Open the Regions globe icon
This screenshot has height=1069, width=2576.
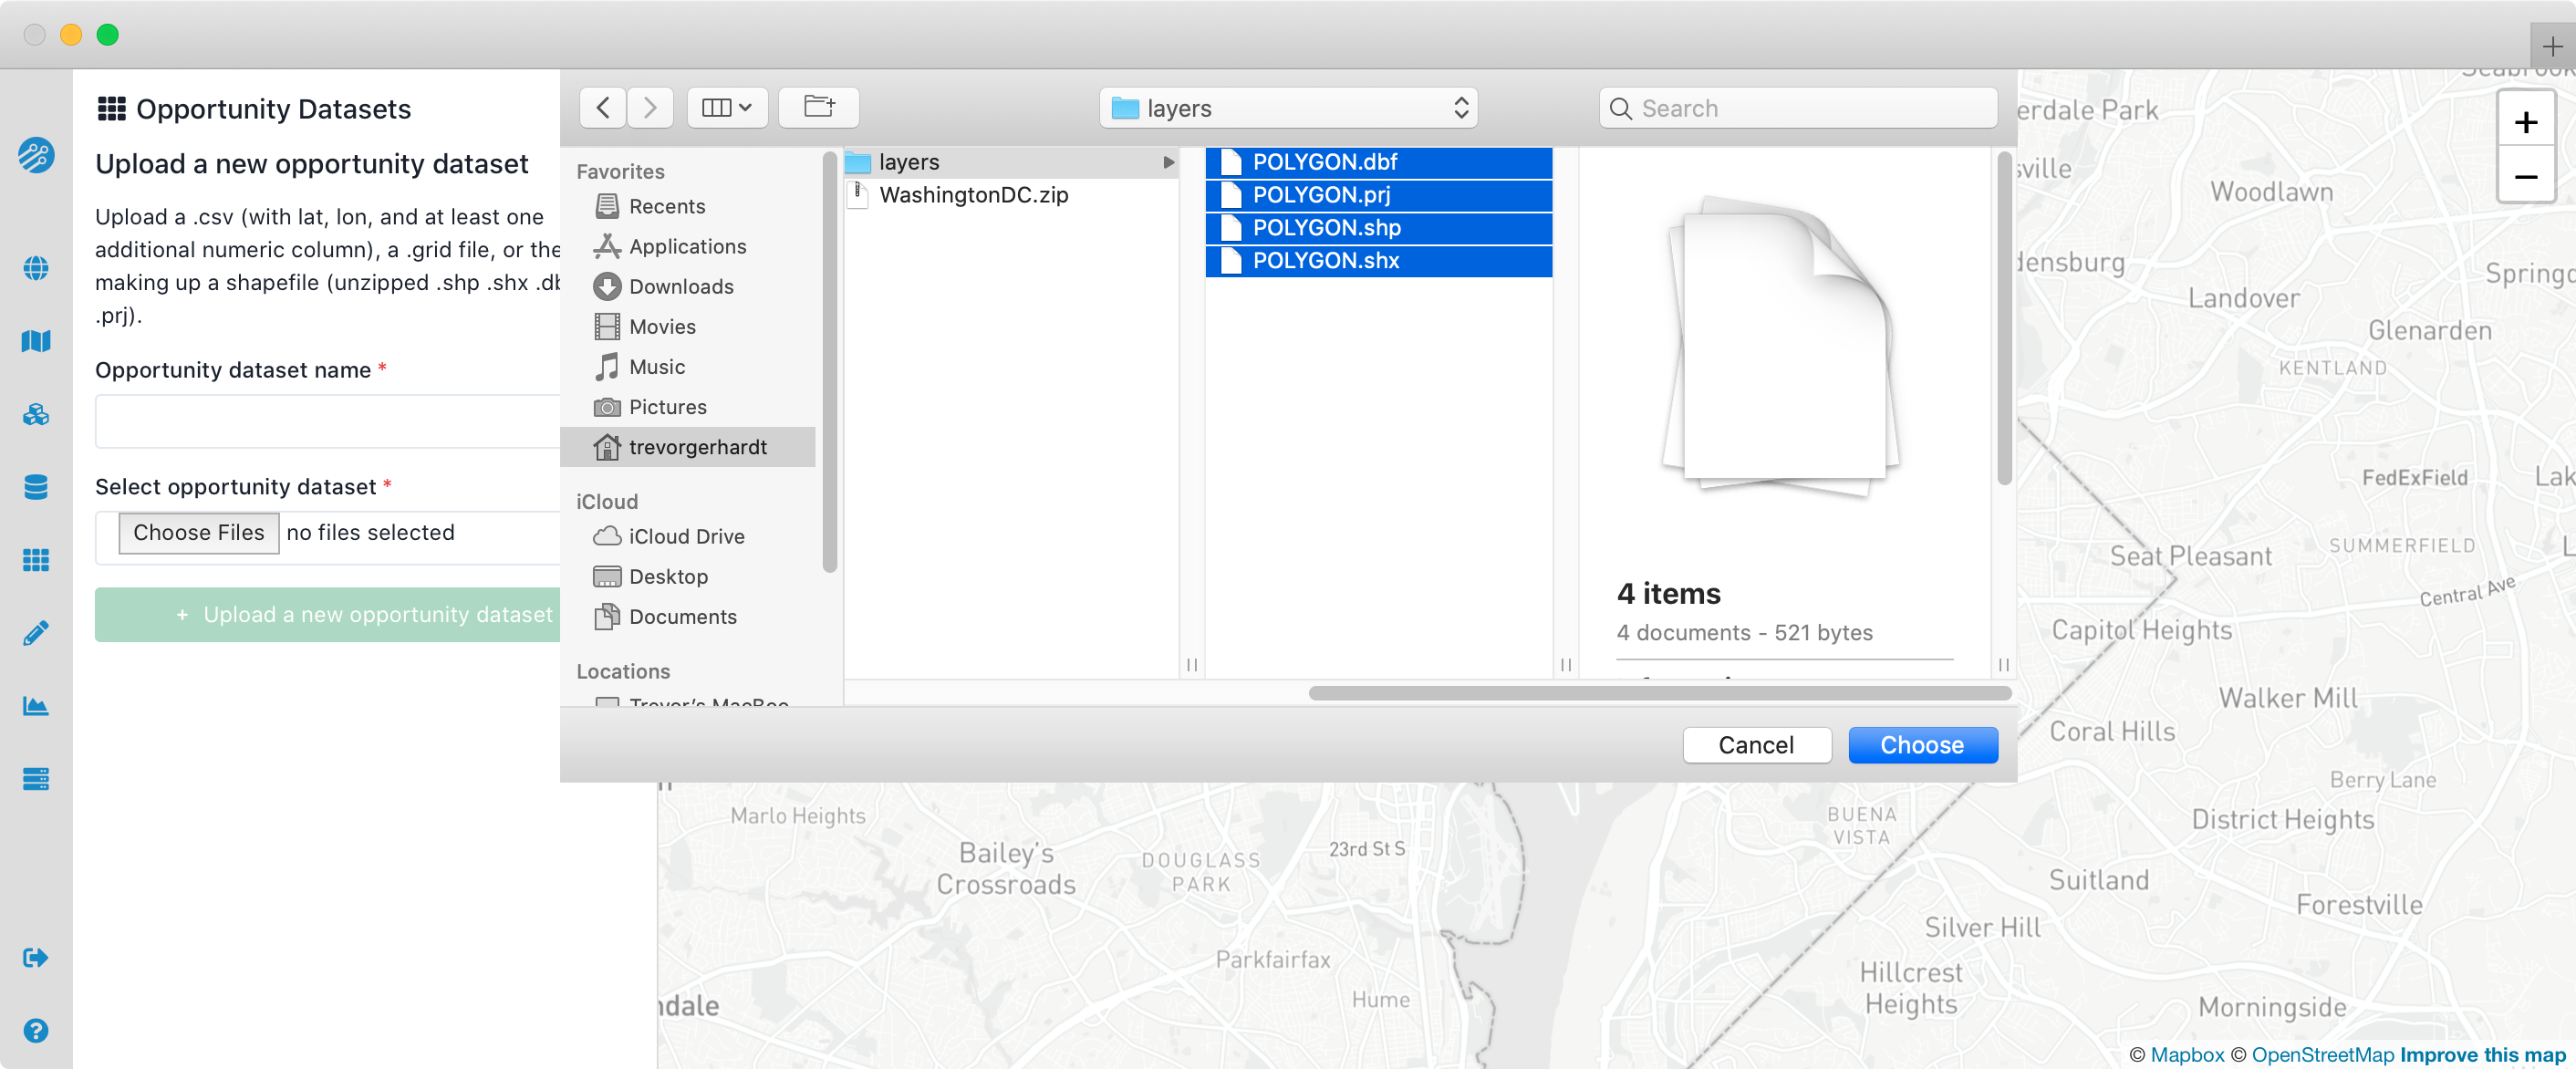click(36, 268)
